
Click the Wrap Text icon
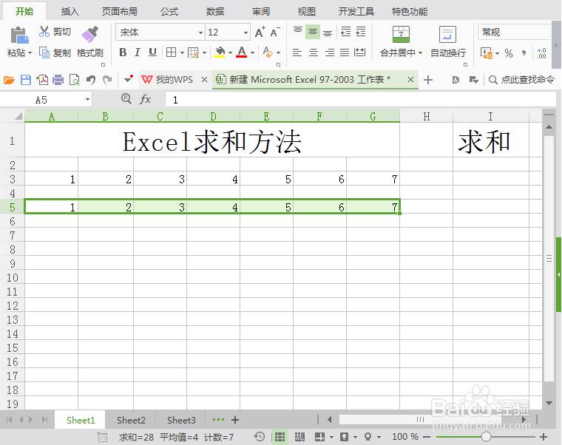[447, 35]
